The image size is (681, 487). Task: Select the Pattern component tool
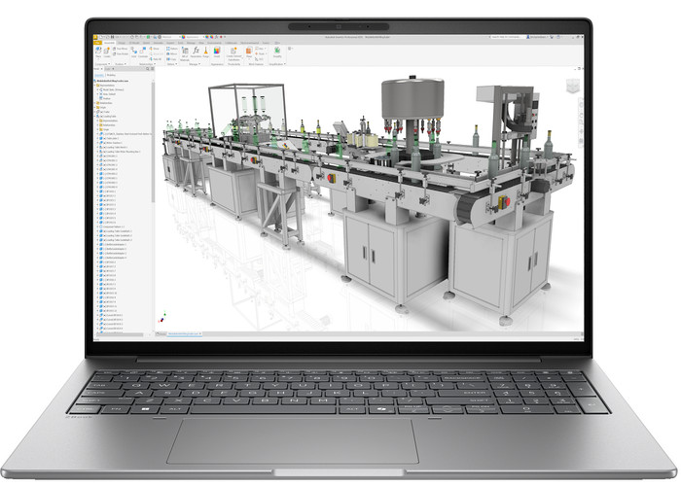click(x=172, y=49)
